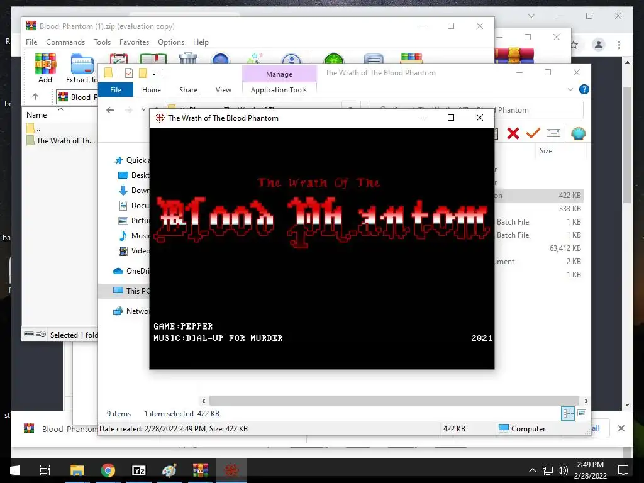Screen dimensions: 644x483
Task: Click the Test icon in WinRAR toolbar
Action: 119,58
